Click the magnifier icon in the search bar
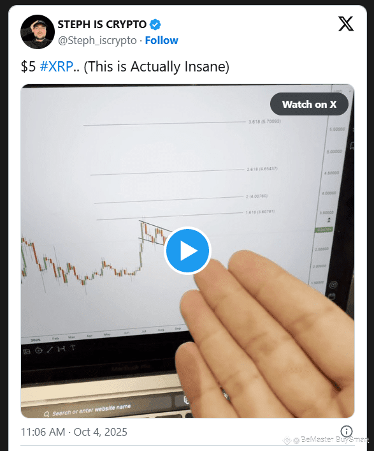This screenshot has width=374, height=451. click(47, 414)
